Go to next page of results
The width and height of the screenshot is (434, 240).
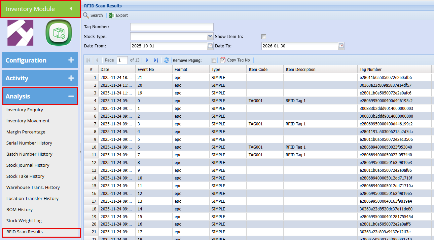coord(147,60)
